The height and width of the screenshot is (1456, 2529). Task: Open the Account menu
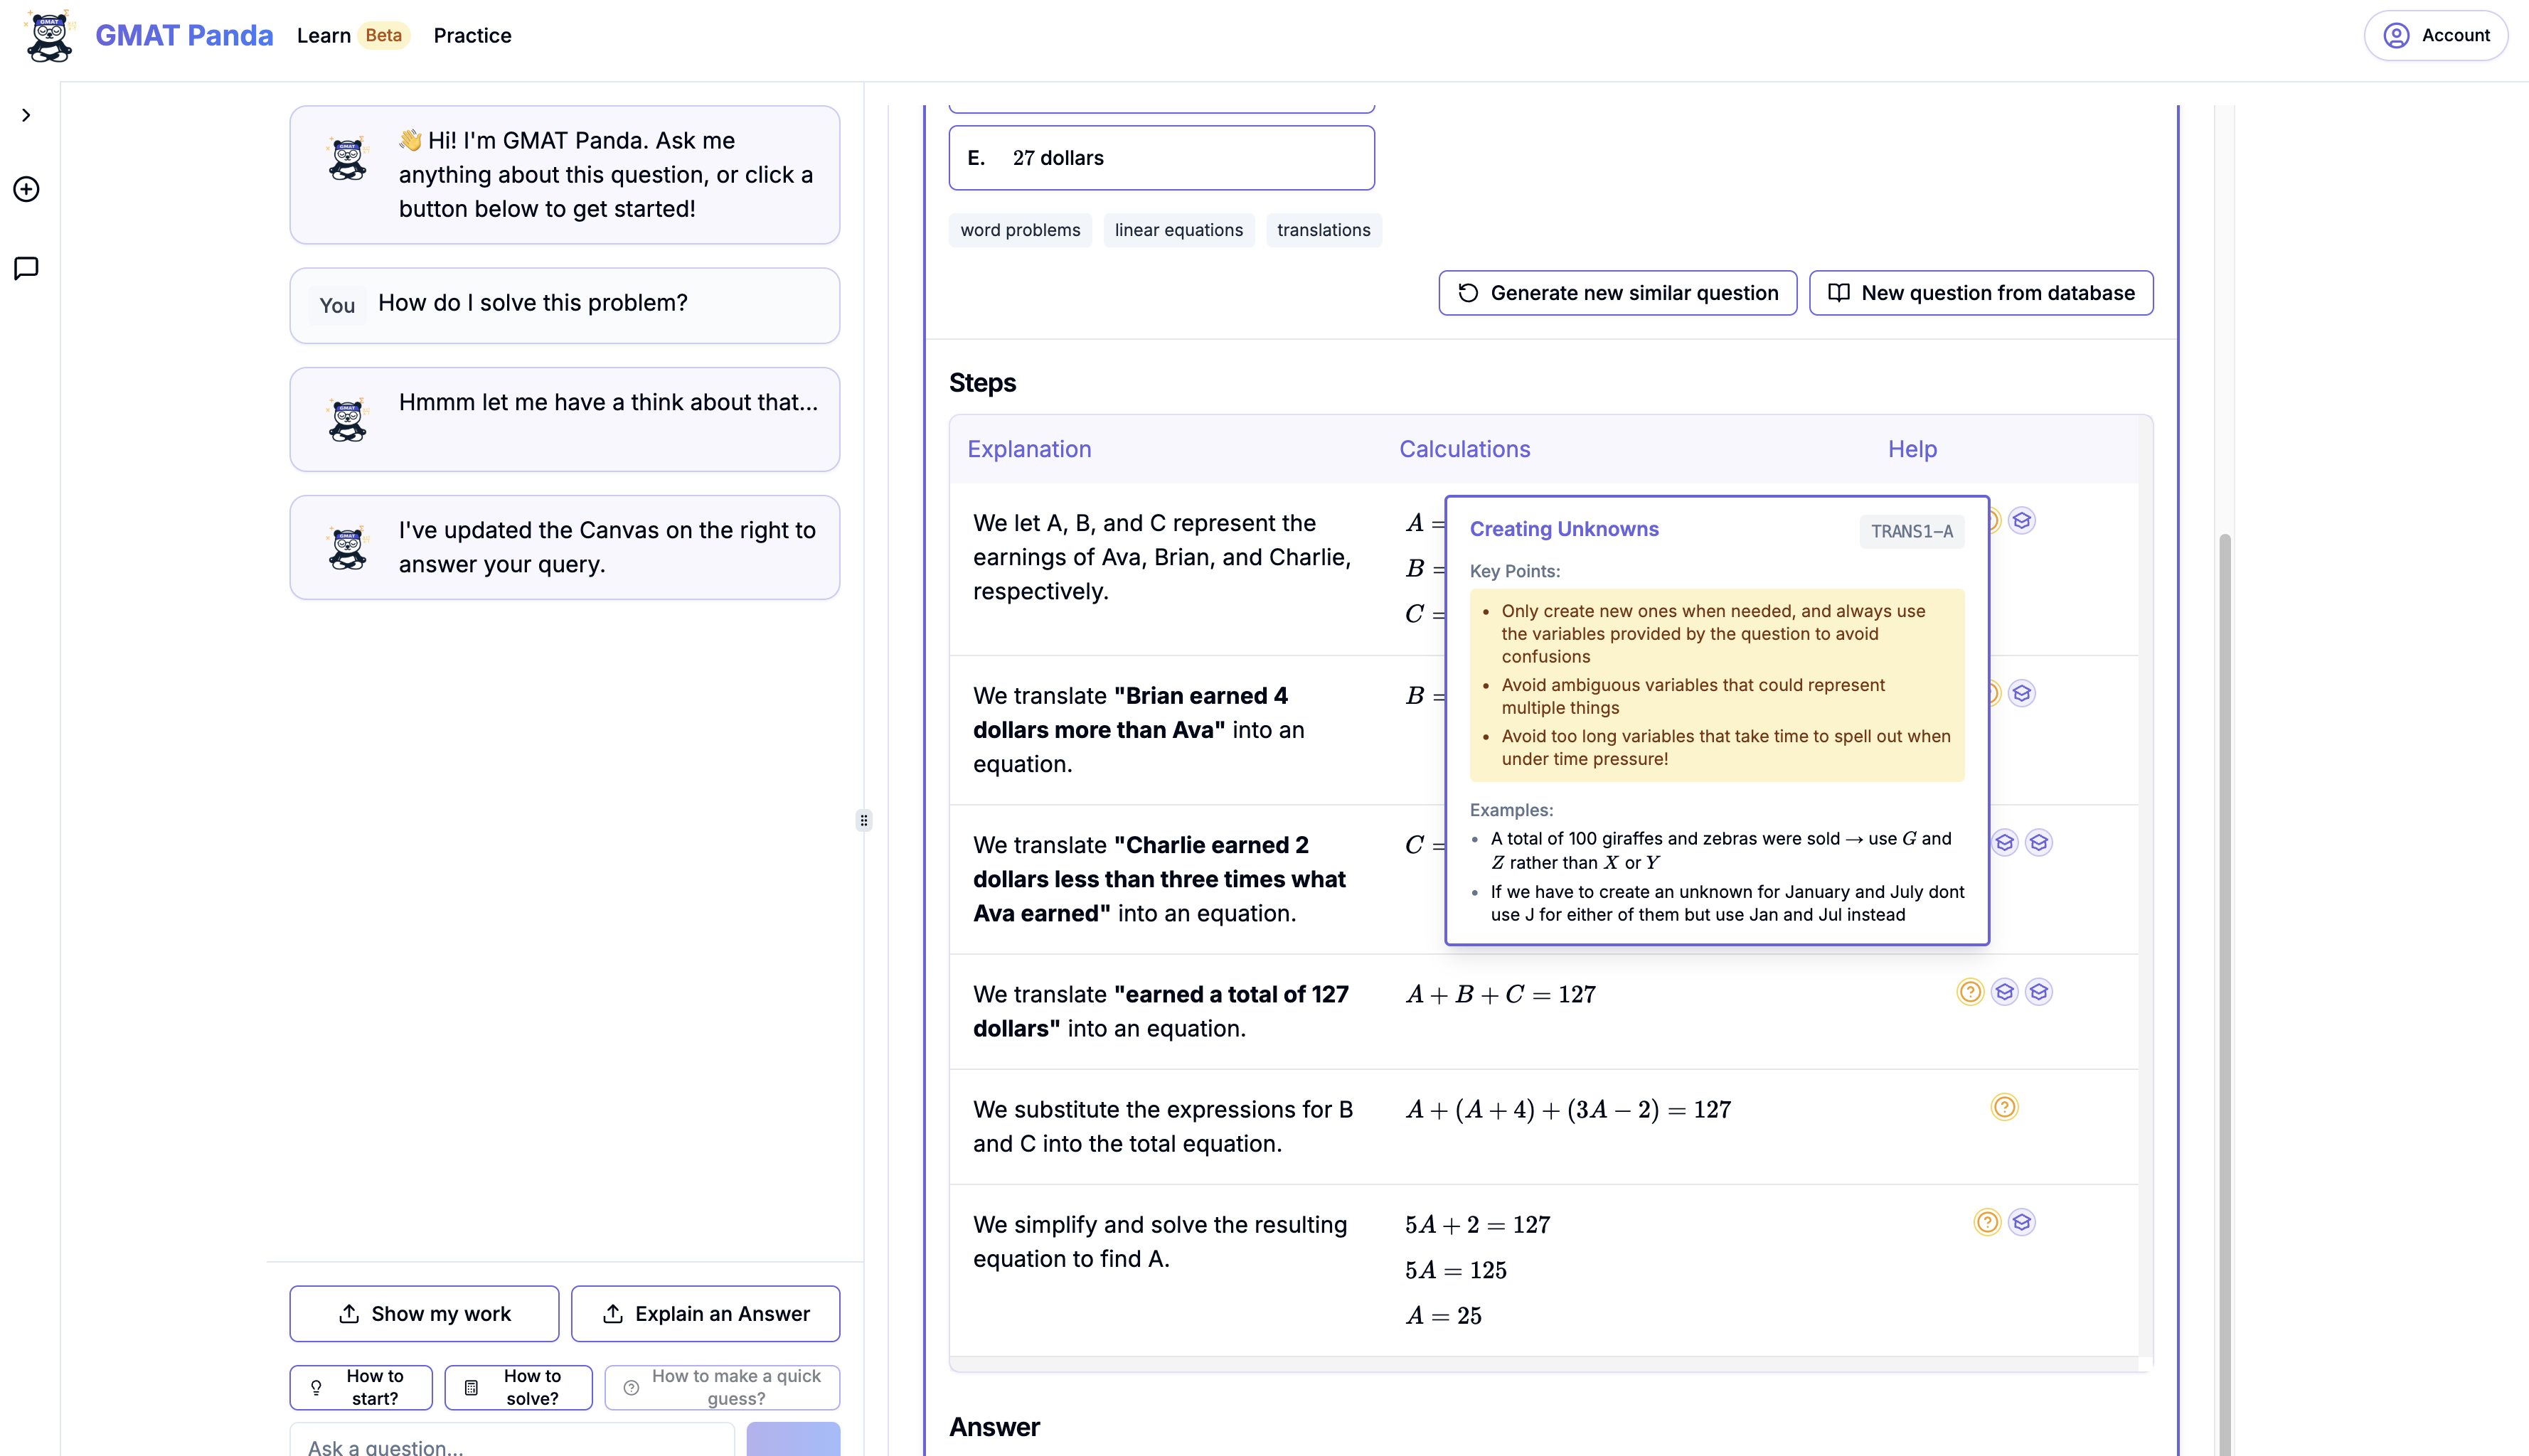[x=2435, y=36]
